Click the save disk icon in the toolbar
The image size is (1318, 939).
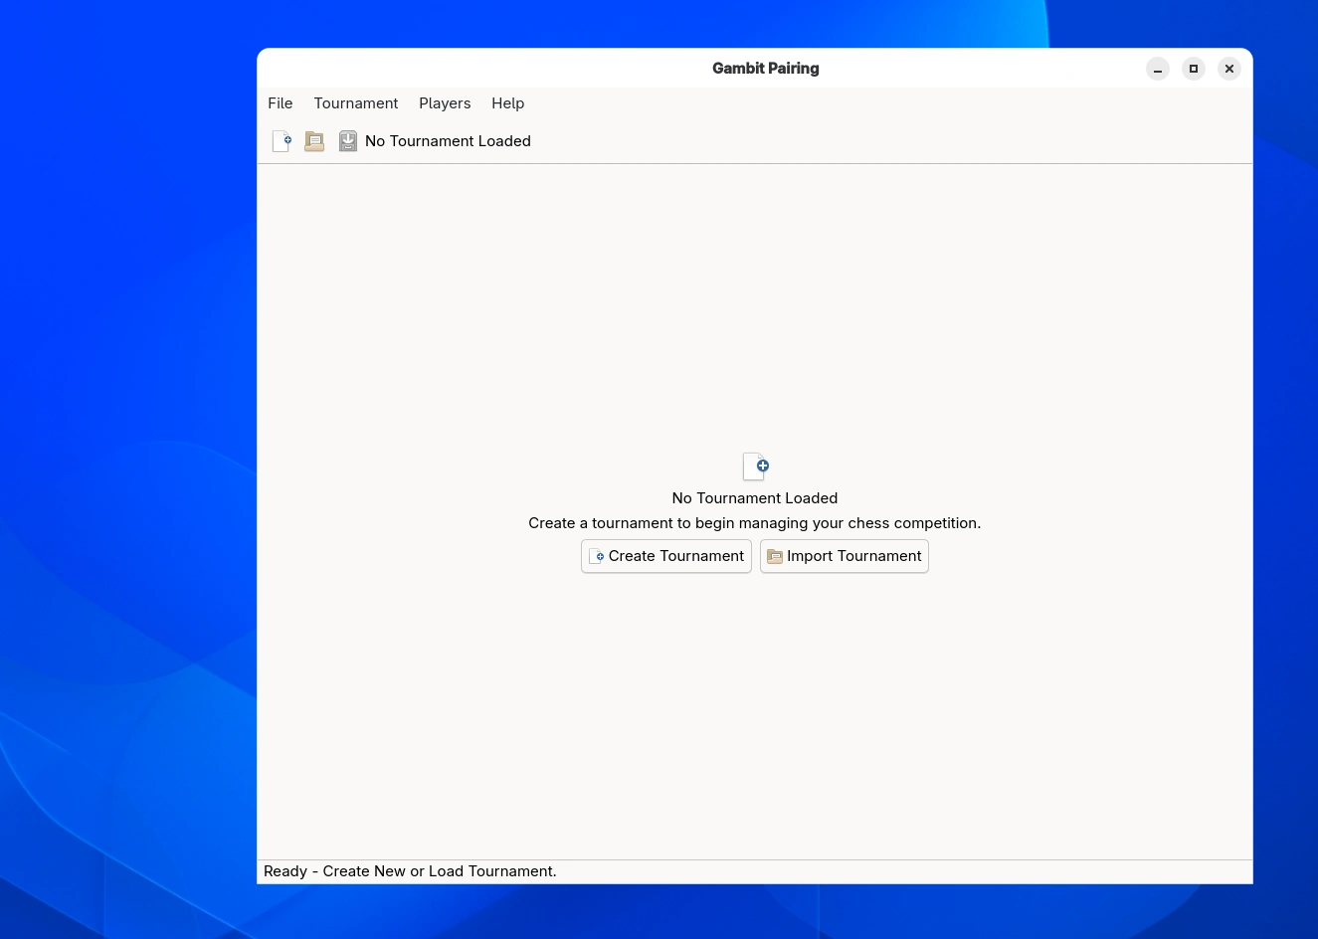tap(348, 141)
